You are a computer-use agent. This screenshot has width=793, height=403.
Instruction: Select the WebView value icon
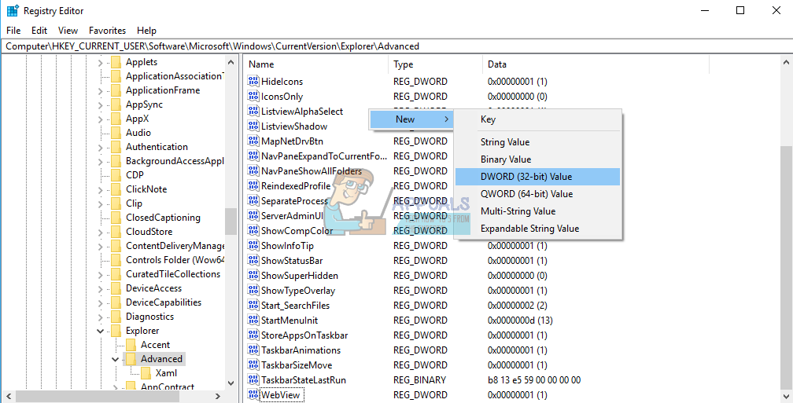[253, 394]
